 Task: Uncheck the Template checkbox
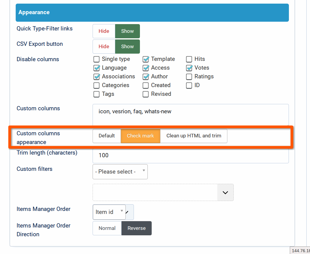(x=146, y=59)
